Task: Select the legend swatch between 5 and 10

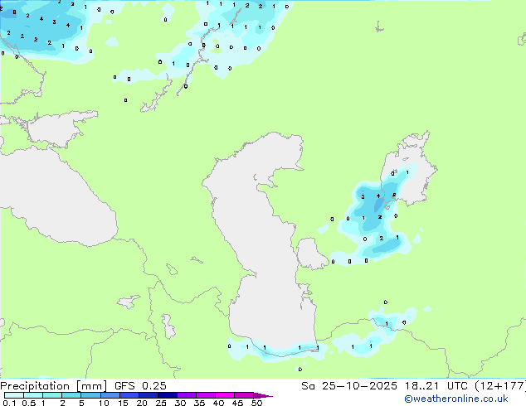Action: [90, 395]
